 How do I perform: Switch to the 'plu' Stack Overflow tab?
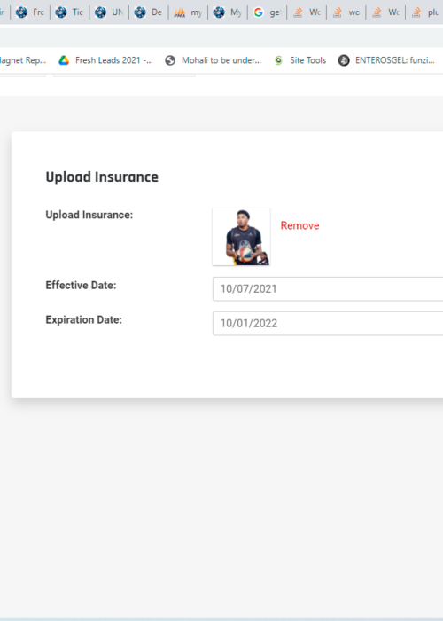tap(425, 12)
